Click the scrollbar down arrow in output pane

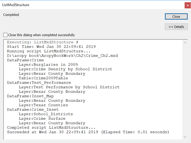click(x=185, y=137)
